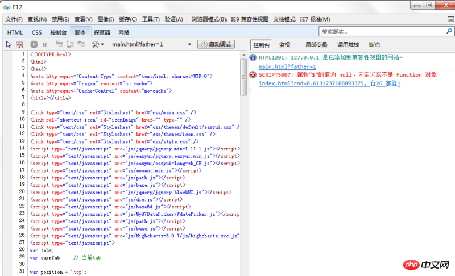This screenshot has width=455, height=276.
Task: Click the SCRIPT5007 error message text
Action: (348, 75)
